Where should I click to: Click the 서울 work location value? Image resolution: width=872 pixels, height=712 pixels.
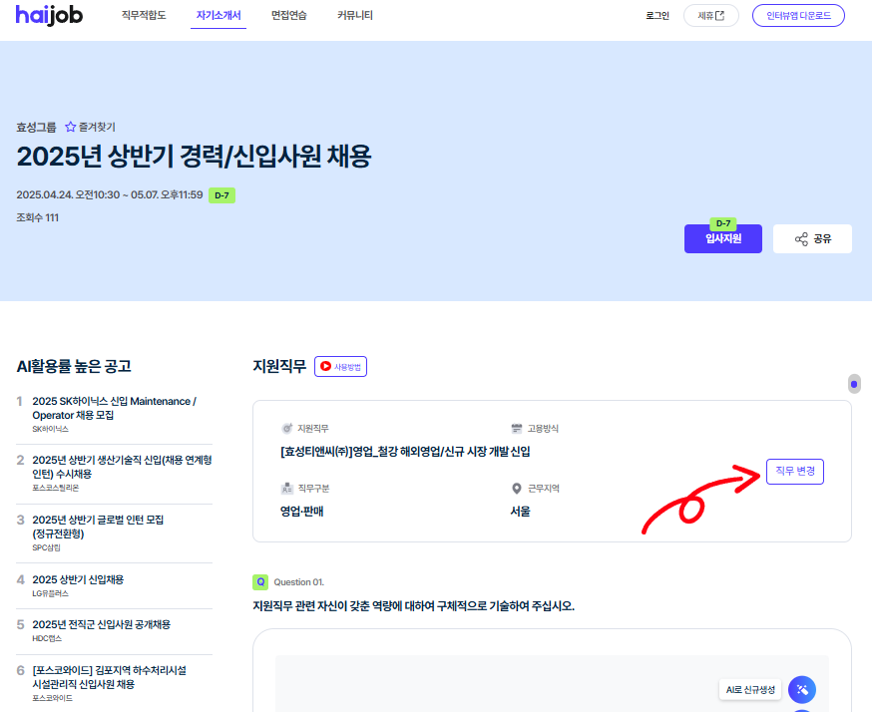(520, 512)
